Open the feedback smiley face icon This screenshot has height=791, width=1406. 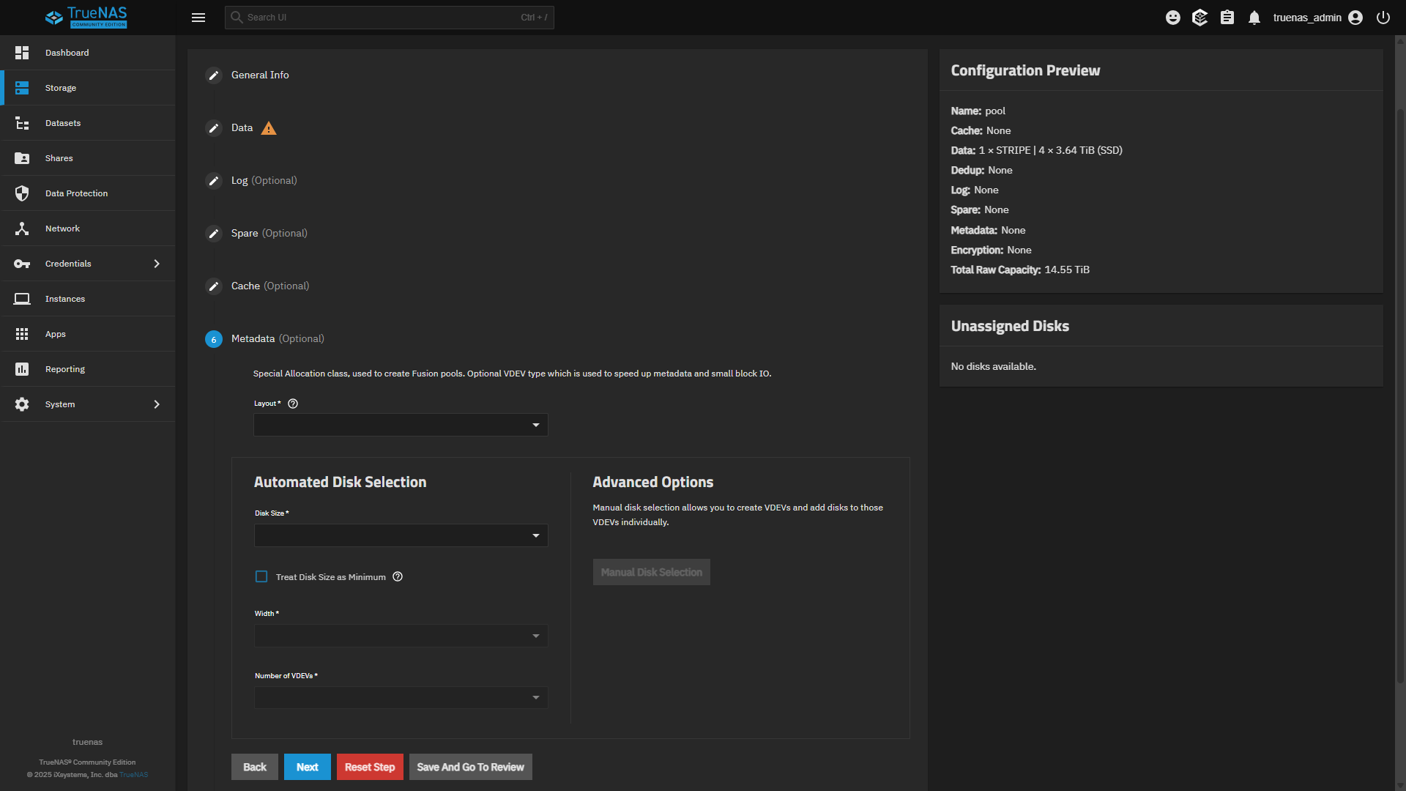[1173, 18]
